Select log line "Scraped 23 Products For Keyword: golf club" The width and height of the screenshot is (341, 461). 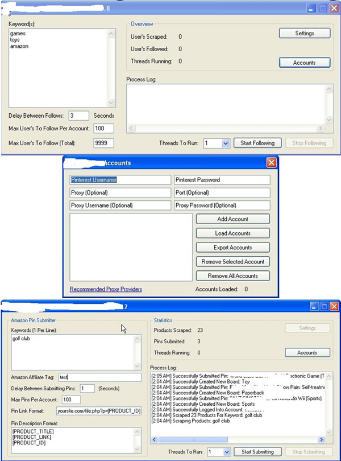pos(207,415)
